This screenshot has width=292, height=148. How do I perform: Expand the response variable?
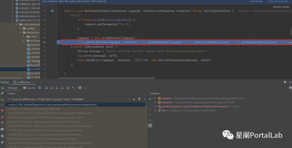tap(155, 102)
